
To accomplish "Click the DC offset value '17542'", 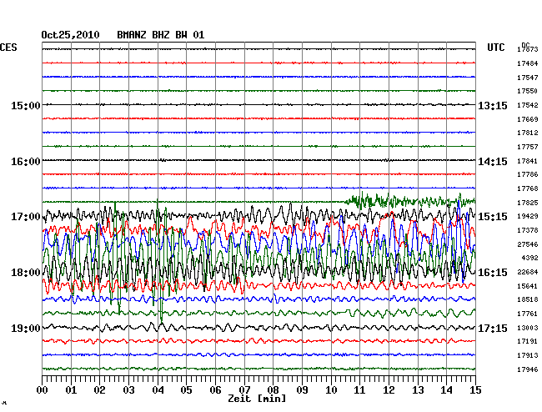I will click(x=528, y=105).
